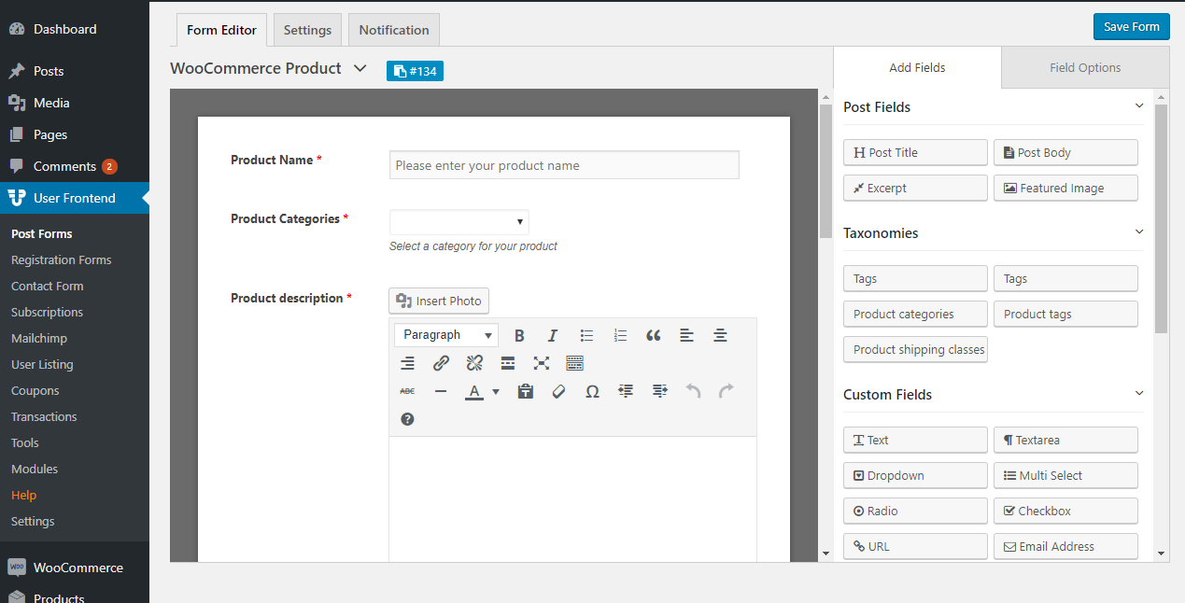Click the remove link icon
Screen dimensions: 1185x603
click(474, 363)
